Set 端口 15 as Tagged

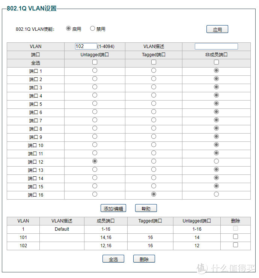pos(154,186)
